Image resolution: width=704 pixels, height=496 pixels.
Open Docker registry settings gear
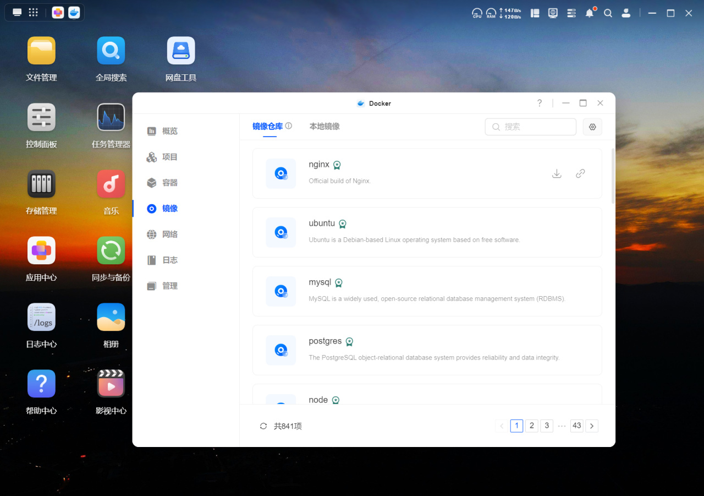pos(592,127)
